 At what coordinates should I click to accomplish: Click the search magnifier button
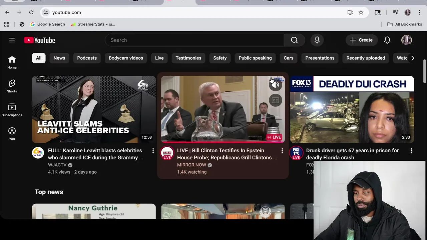294,40
